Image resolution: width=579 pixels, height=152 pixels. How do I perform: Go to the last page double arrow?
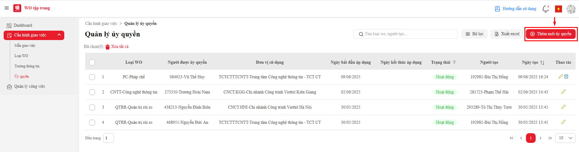550,138
